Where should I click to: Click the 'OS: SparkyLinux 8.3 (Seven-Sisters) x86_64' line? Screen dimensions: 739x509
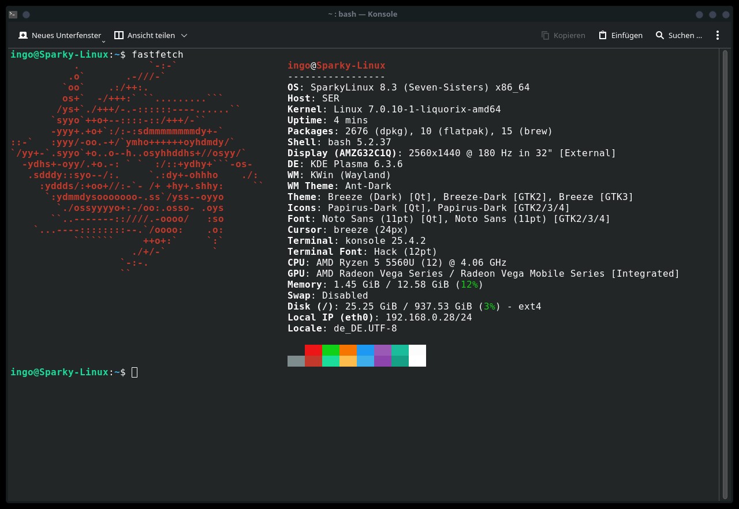coord(409,88)
